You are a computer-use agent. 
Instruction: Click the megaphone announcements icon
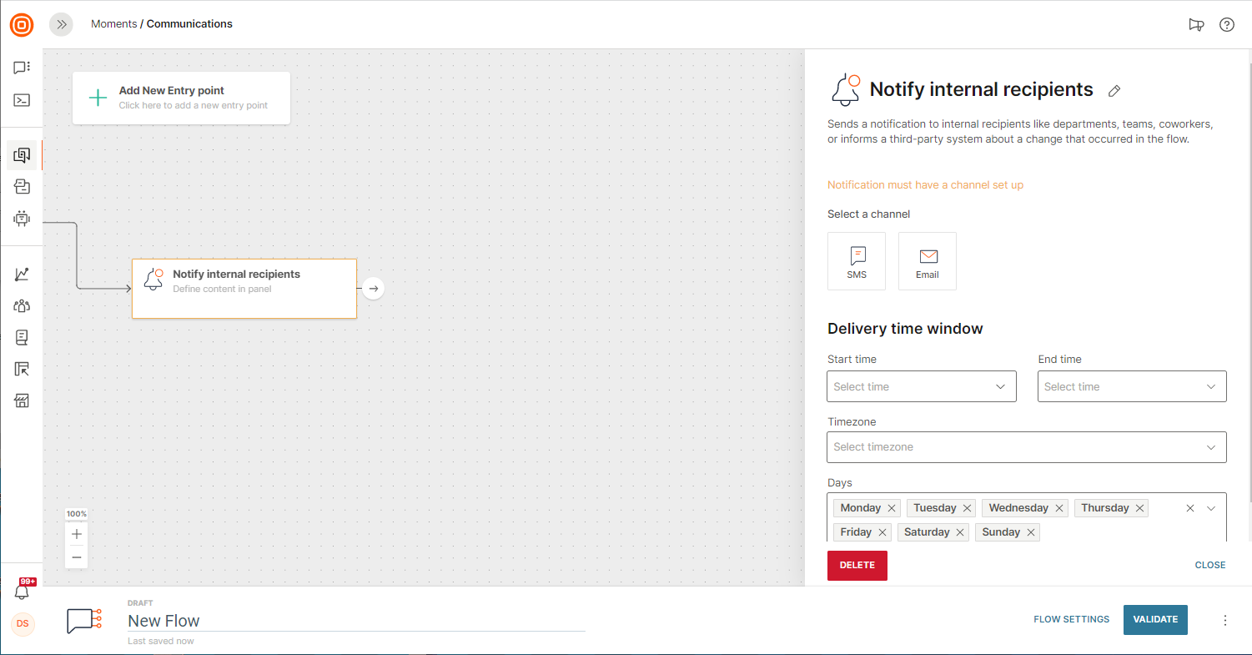[x=1196, y=24]
